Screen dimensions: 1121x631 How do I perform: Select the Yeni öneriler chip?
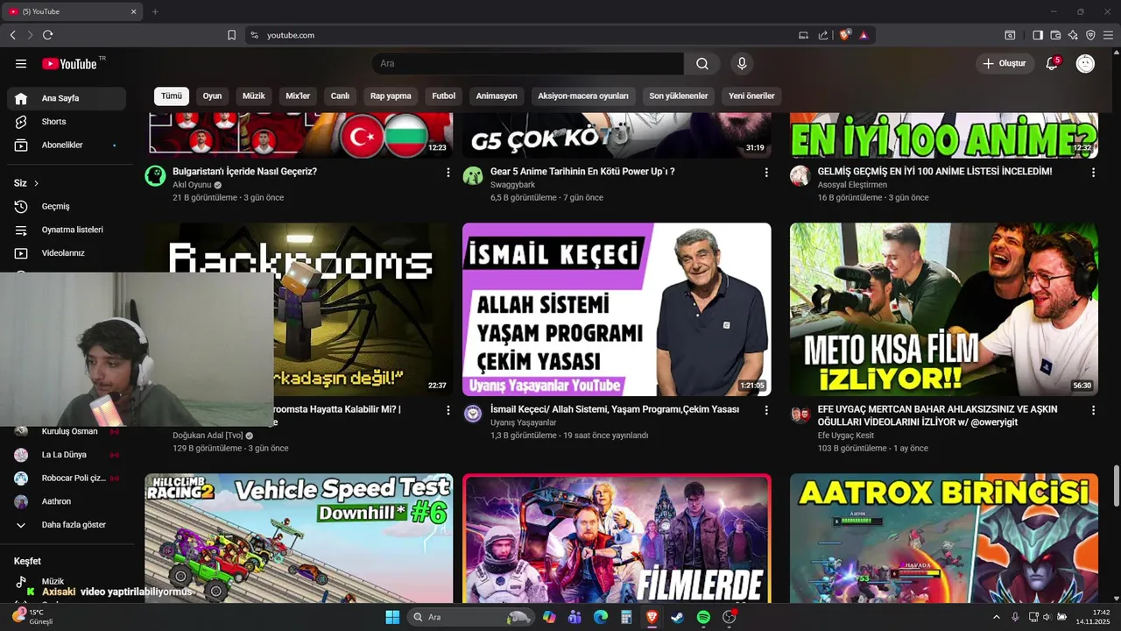pos(751,96)
